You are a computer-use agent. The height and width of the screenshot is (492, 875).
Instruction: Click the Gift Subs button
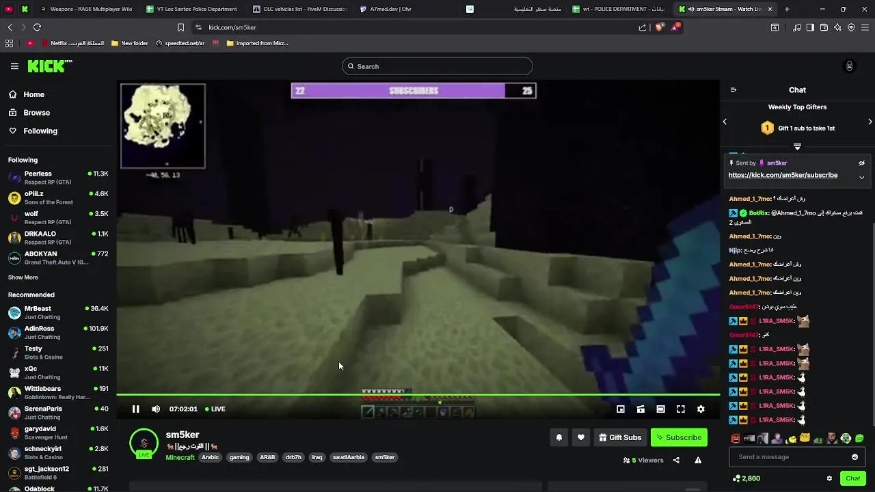coord(620,437)
